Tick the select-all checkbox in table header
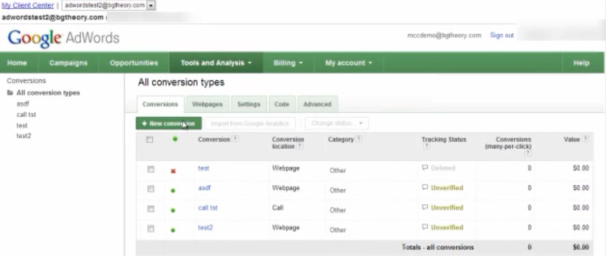This screenshot has width=606, height=256. [150, 140]
